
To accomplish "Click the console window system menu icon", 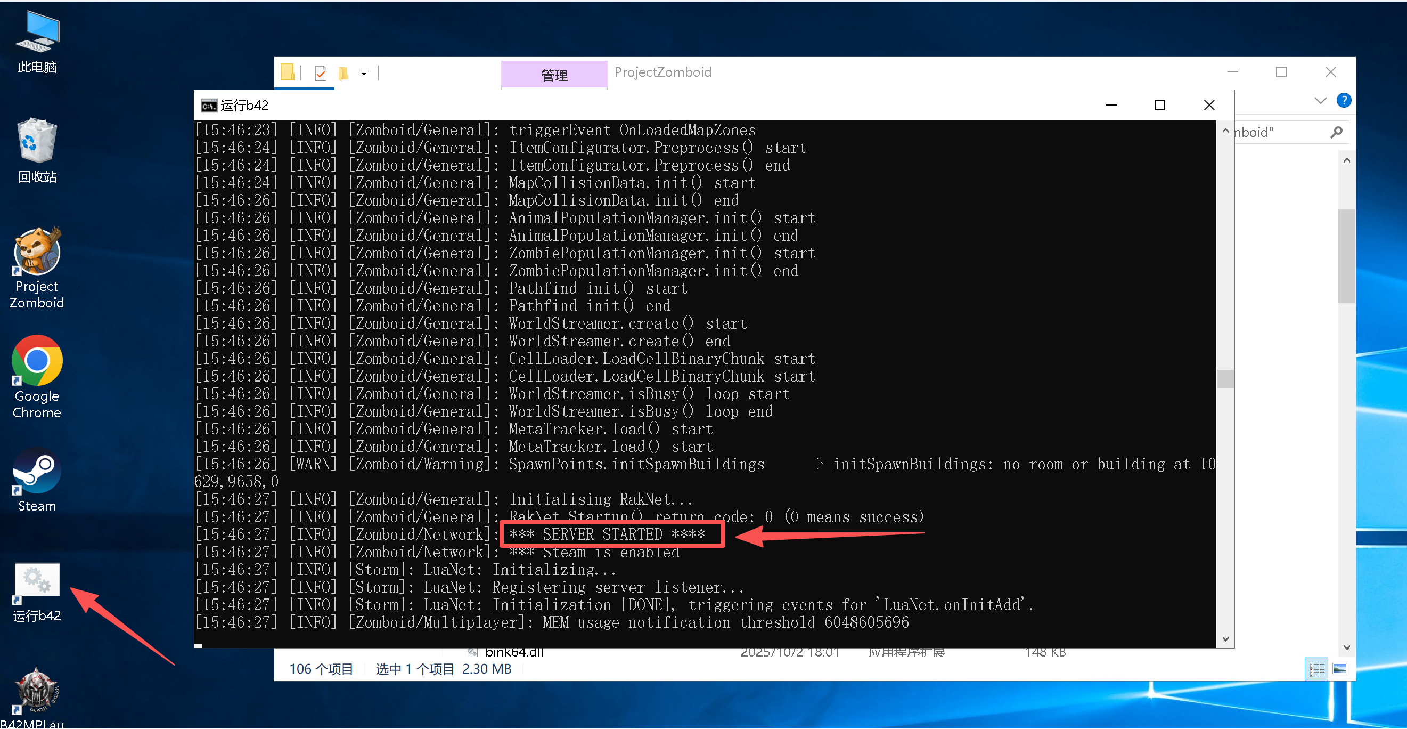I will pyautogui.click(x=208, y=106).
